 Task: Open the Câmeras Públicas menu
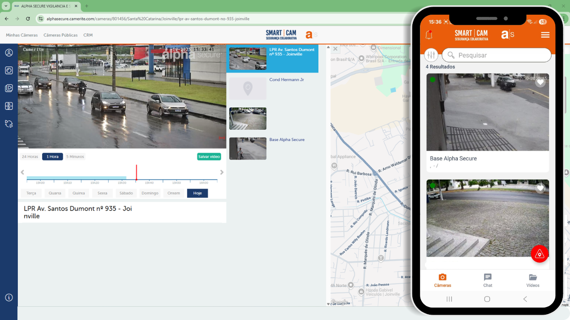61,35
